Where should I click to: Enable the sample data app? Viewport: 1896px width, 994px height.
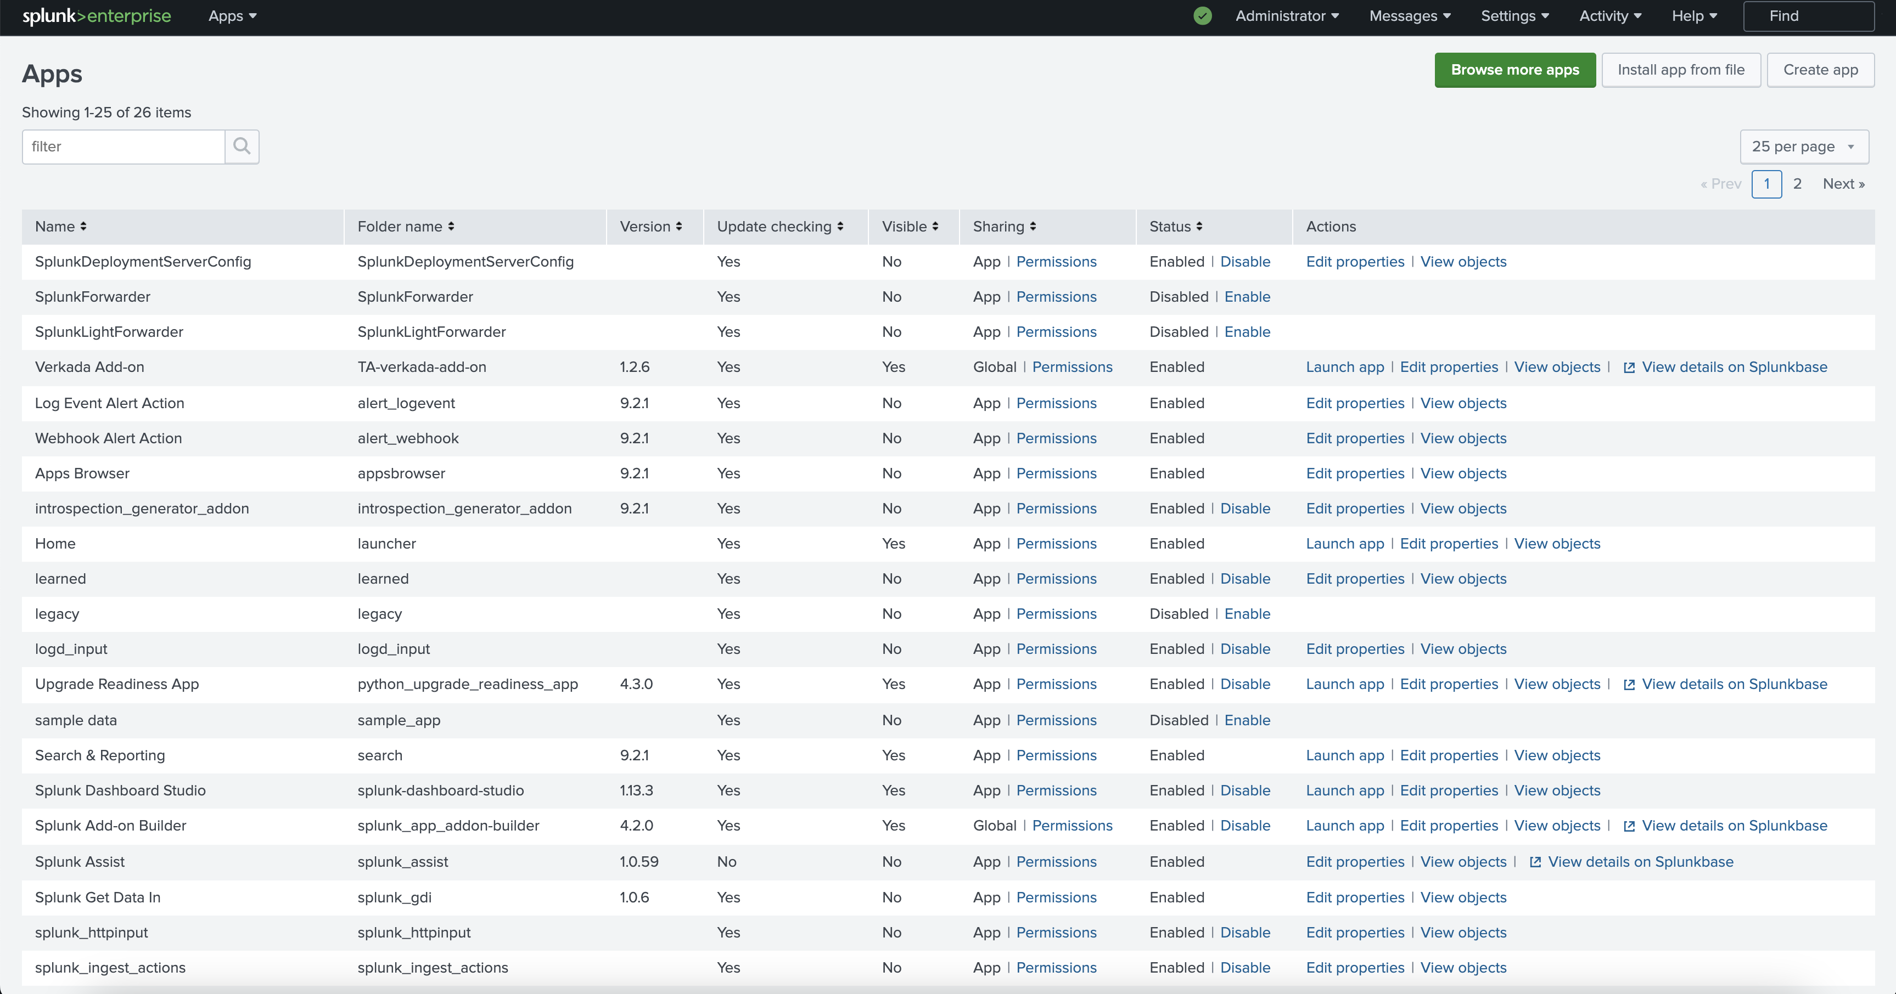pyautogui.click(x=1247, y=720)
